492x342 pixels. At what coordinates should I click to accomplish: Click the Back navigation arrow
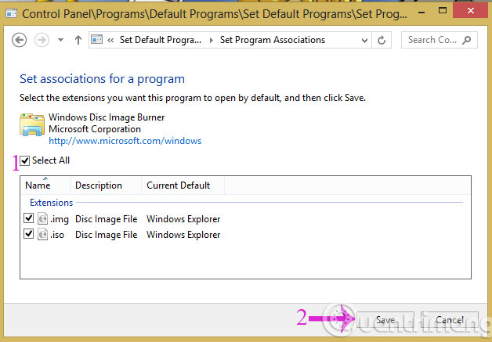[x=20, y=40]
